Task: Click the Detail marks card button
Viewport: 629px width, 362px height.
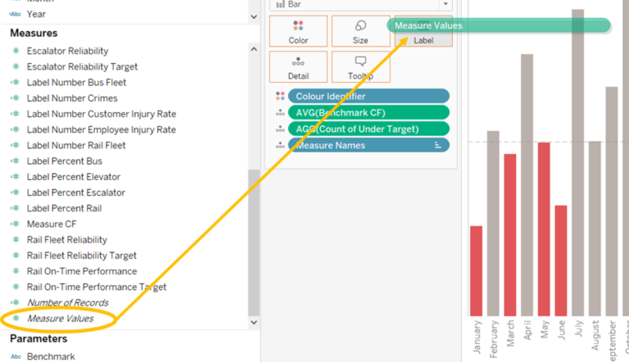Action: click(298, 66)
